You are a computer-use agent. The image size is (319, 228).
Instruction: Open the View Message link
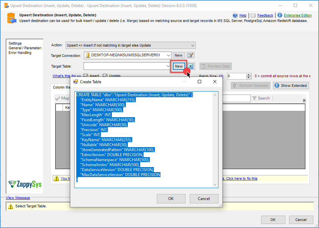tap(18, 198)
